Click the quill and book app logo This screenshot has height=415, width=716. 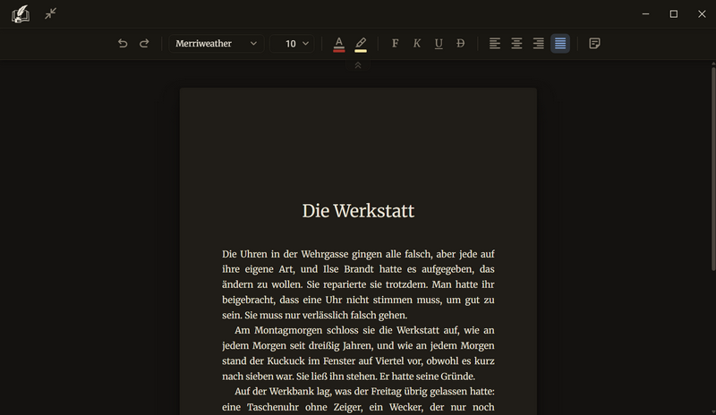pyautogui.click(x=20, y=14)
